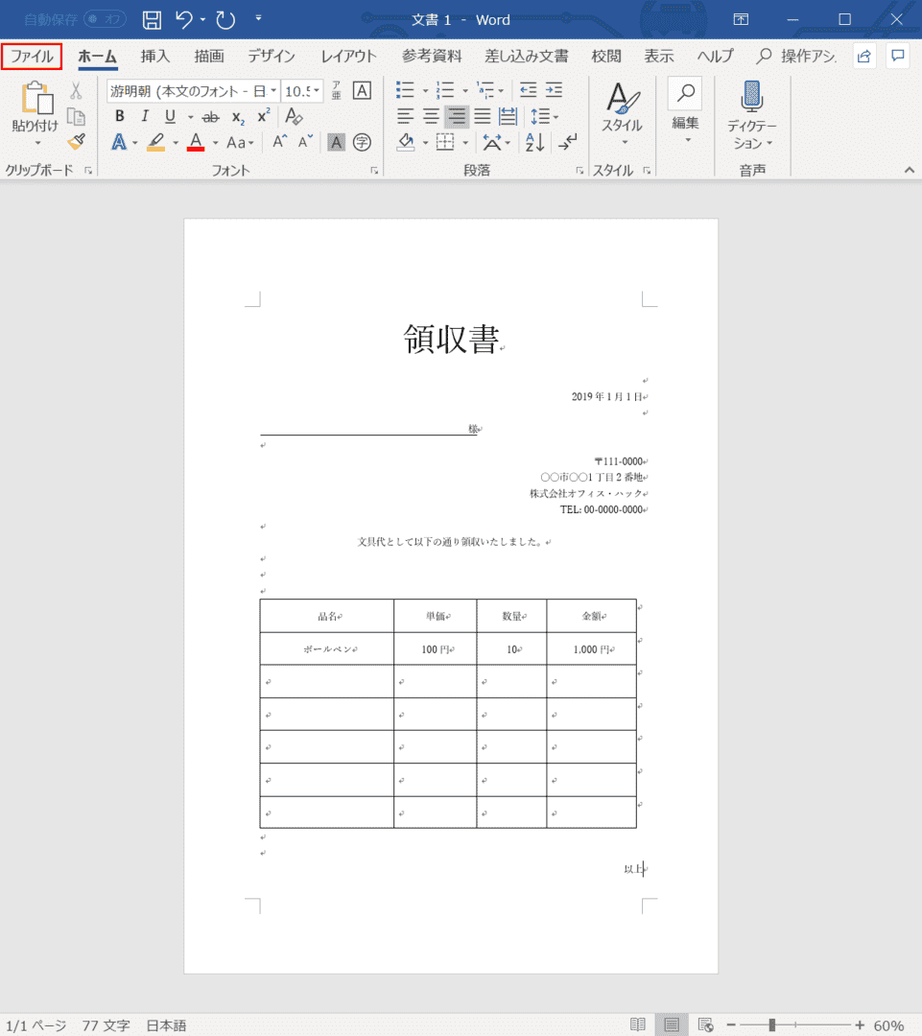Open the font size dropdown
Viewport: 922px width, 1036px height.
317,90
